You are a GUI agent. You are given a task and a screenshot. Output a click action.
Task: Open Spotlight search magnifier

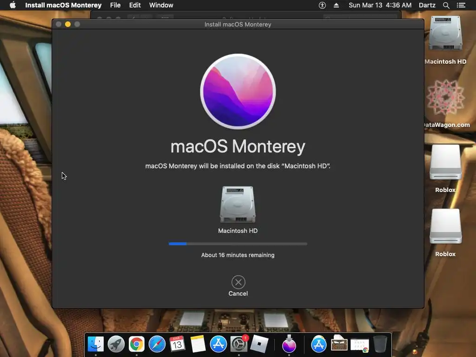(446, 5)
